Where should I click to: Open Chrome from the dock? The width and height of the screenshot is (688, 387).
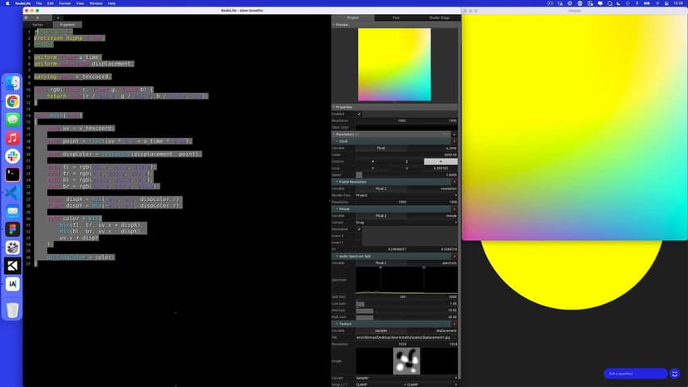[12, 101]
